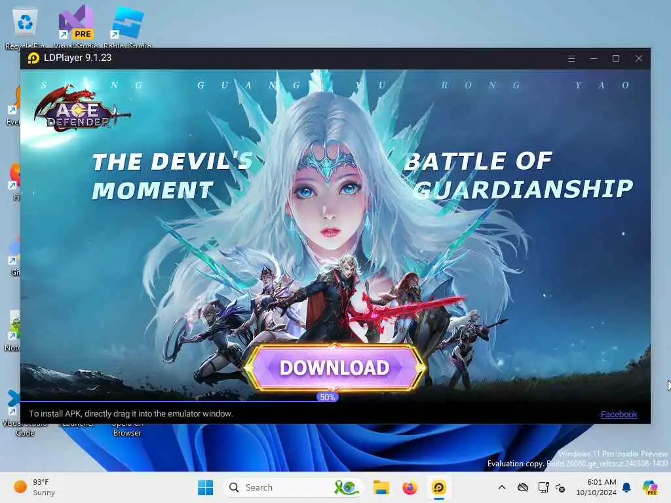This screenshot has width=671, height=503.
Task: Open Firefox from taskbar
Action: (410, 487)
